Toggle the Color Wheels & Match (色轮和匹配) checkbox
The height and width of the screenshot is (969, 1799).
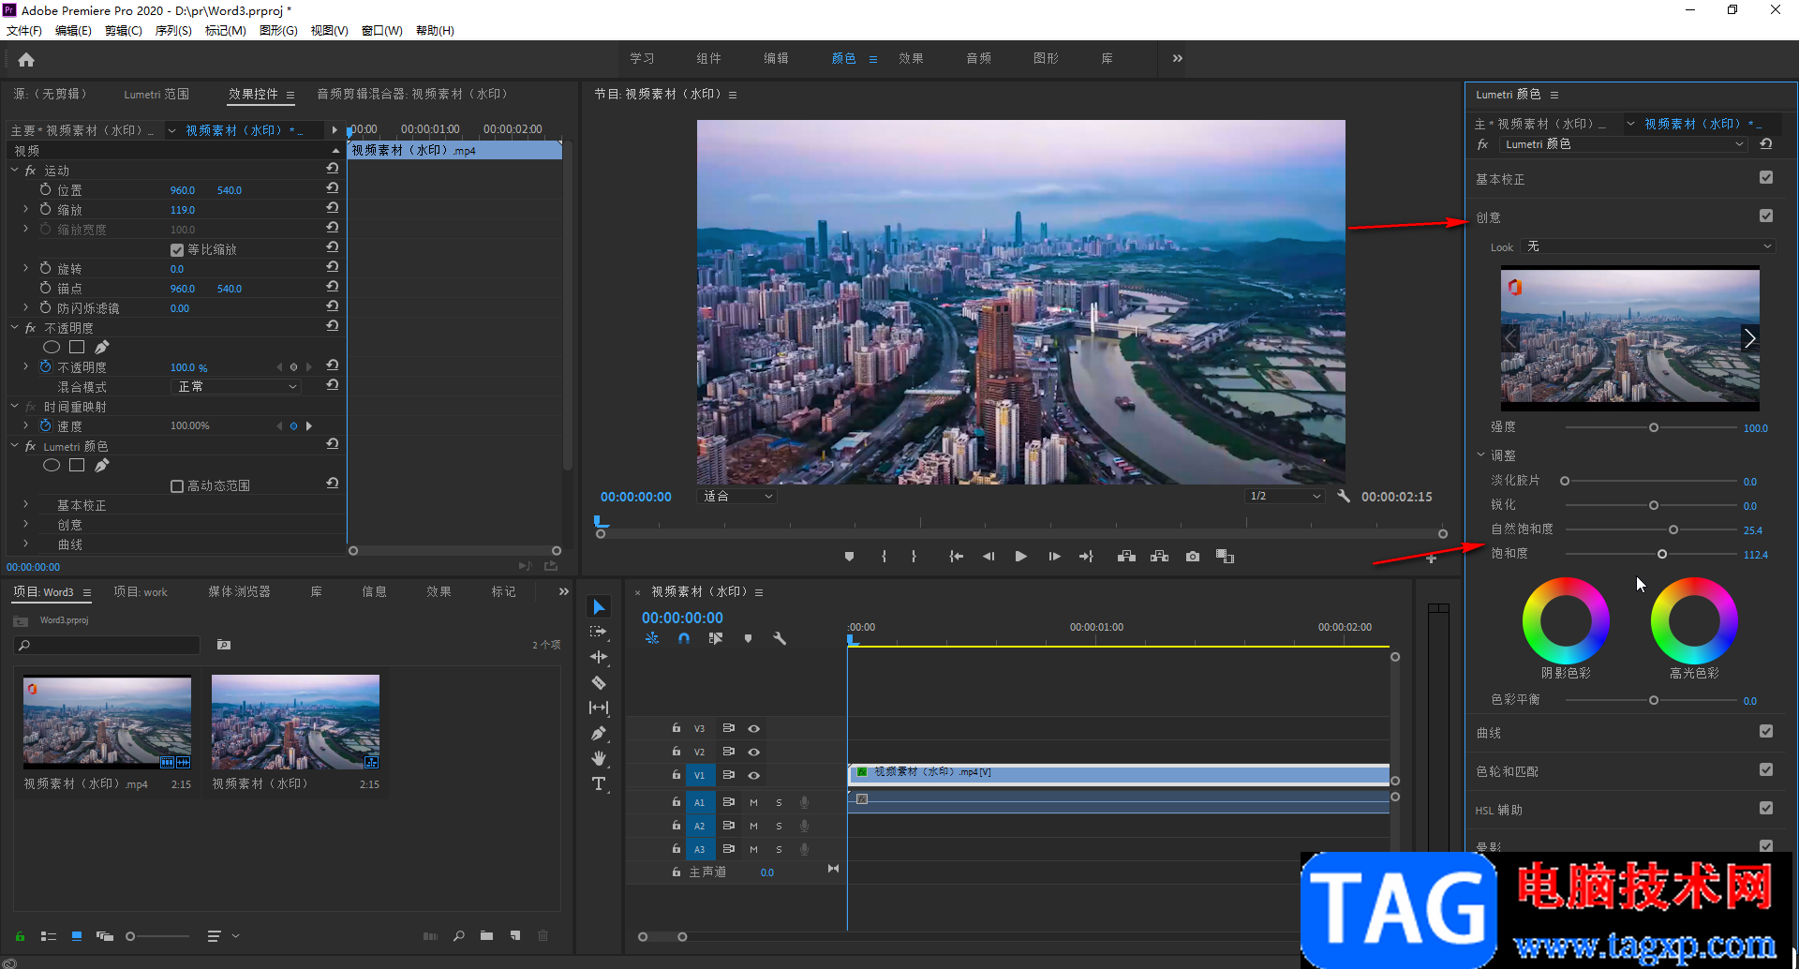click(1766, 770)
